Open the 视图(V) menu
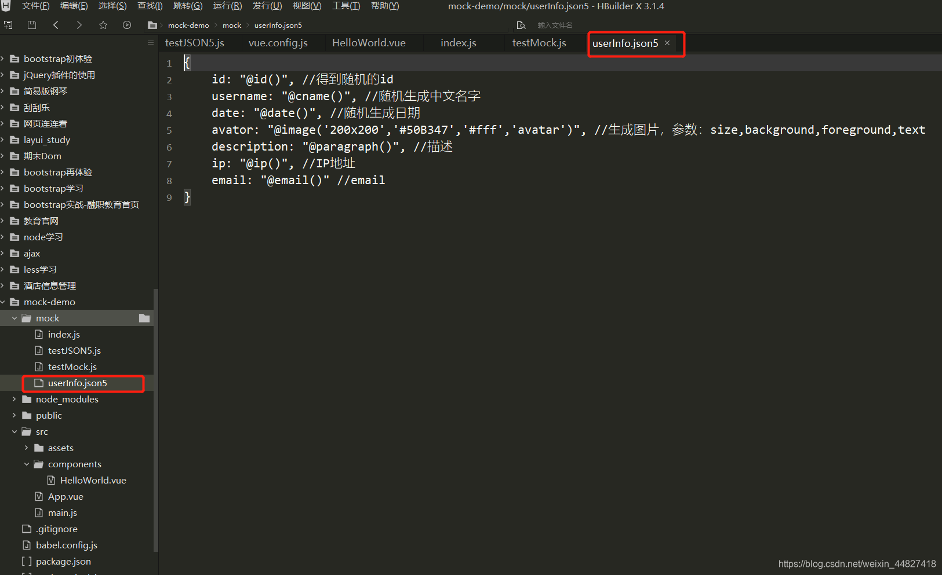This screenshot has height=575, width=942. click(x=307, y=6)
